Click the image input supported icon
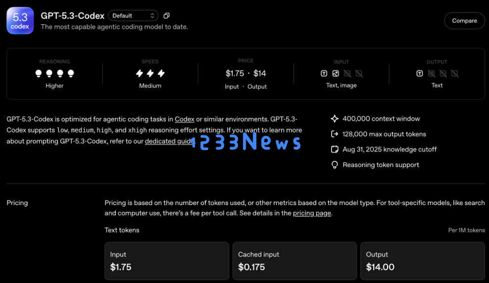The height and width of the screenshot is (283, 489). 336,74
